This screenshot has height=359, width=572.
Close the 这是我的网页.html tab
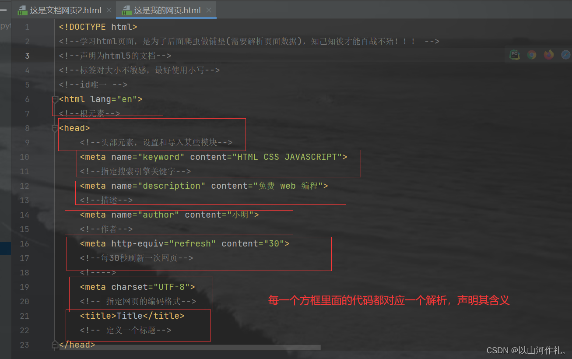point(209,10)
